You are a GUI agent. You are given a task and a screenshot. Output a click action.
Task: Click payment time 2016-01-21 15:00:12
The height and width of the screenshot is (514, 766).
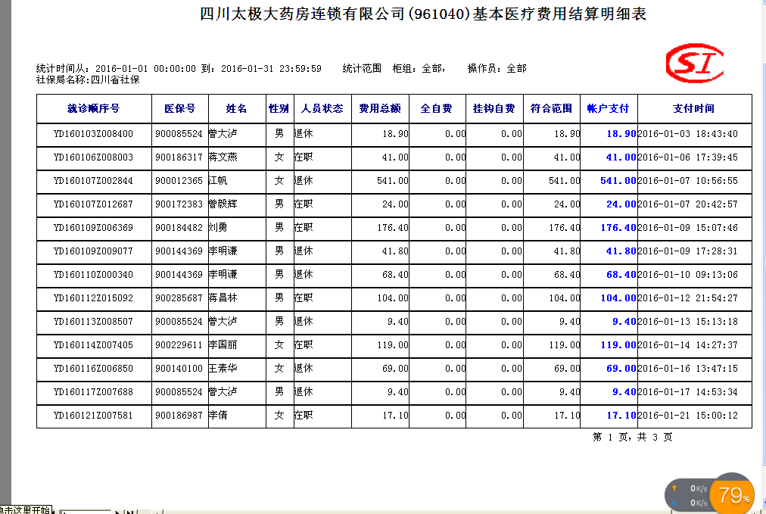click(688, 416)
